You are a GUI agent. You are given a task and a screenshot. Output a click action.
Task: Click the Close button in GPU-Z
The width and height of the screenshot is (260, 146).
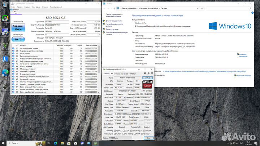tap(148, 138)
